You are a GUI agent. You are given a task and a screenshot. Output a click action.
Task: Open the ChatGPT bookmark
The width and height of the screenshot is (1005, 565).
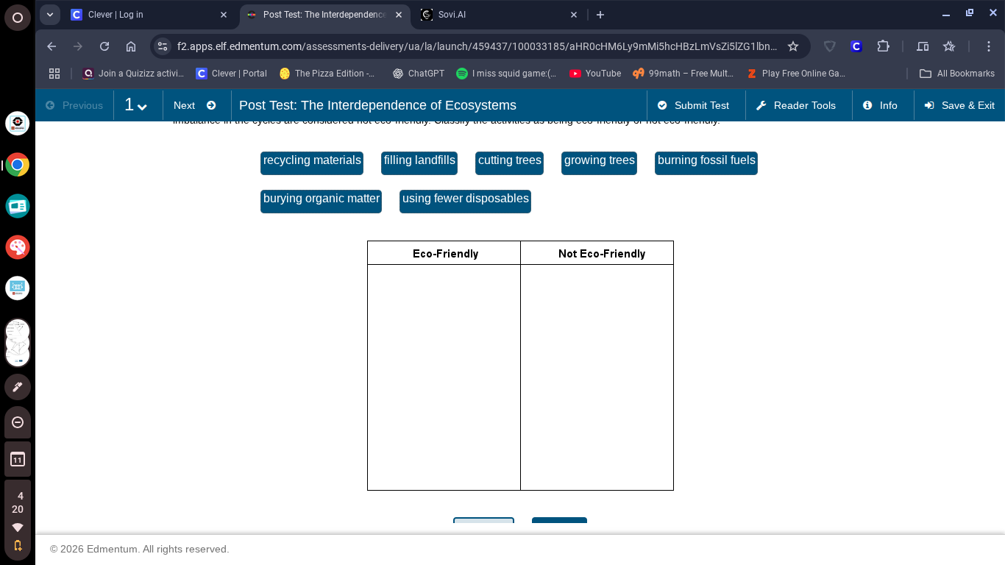pyautogui.click(x=418, y=73)
